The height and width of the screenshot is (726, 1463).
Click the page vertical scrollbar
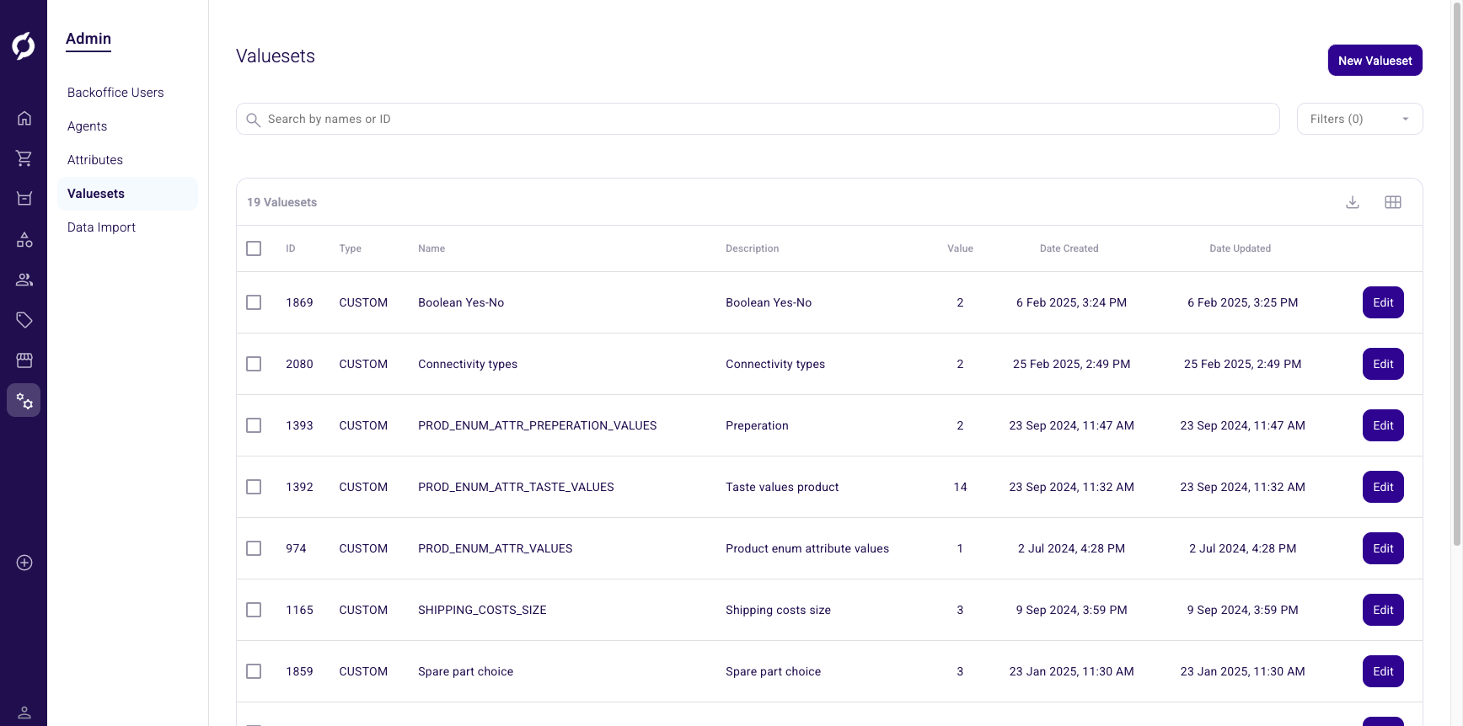(x=1456, y=278)
